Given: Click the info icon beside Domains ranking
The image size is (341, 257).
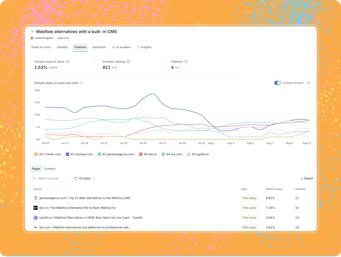Looking at the screenshot, I should point(129,62).
